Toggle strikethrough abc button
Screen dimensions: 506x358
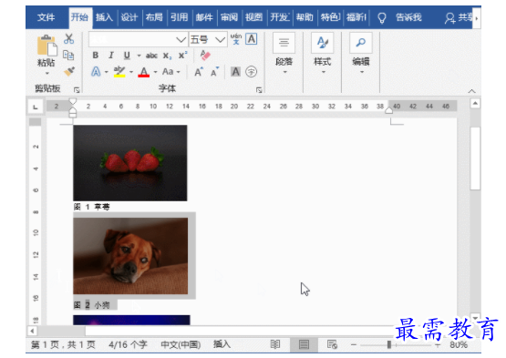(x=151, y=56)
